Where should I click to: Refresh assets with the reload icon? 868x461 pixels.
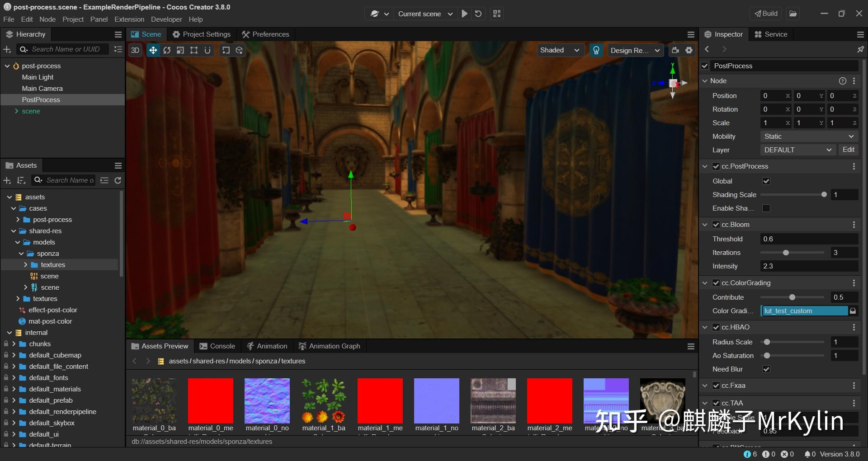click(x=118, y=180)
